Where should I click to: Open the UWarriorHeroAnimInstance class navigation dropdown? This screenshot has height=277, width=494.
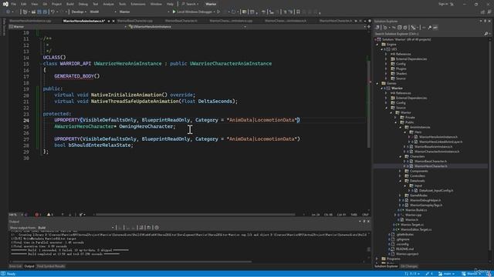[x=187, y=27]
